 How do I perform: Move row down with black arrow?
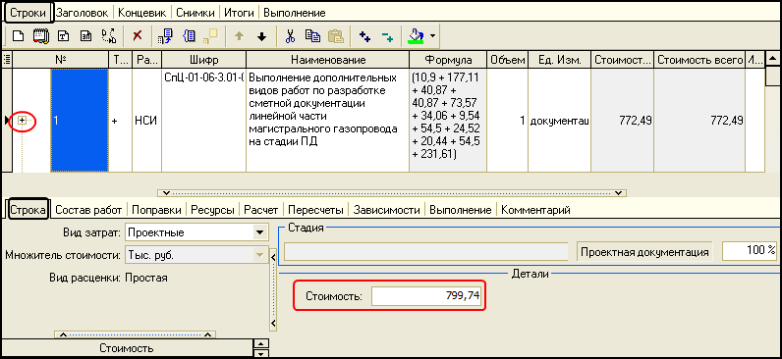click(262, 36)
